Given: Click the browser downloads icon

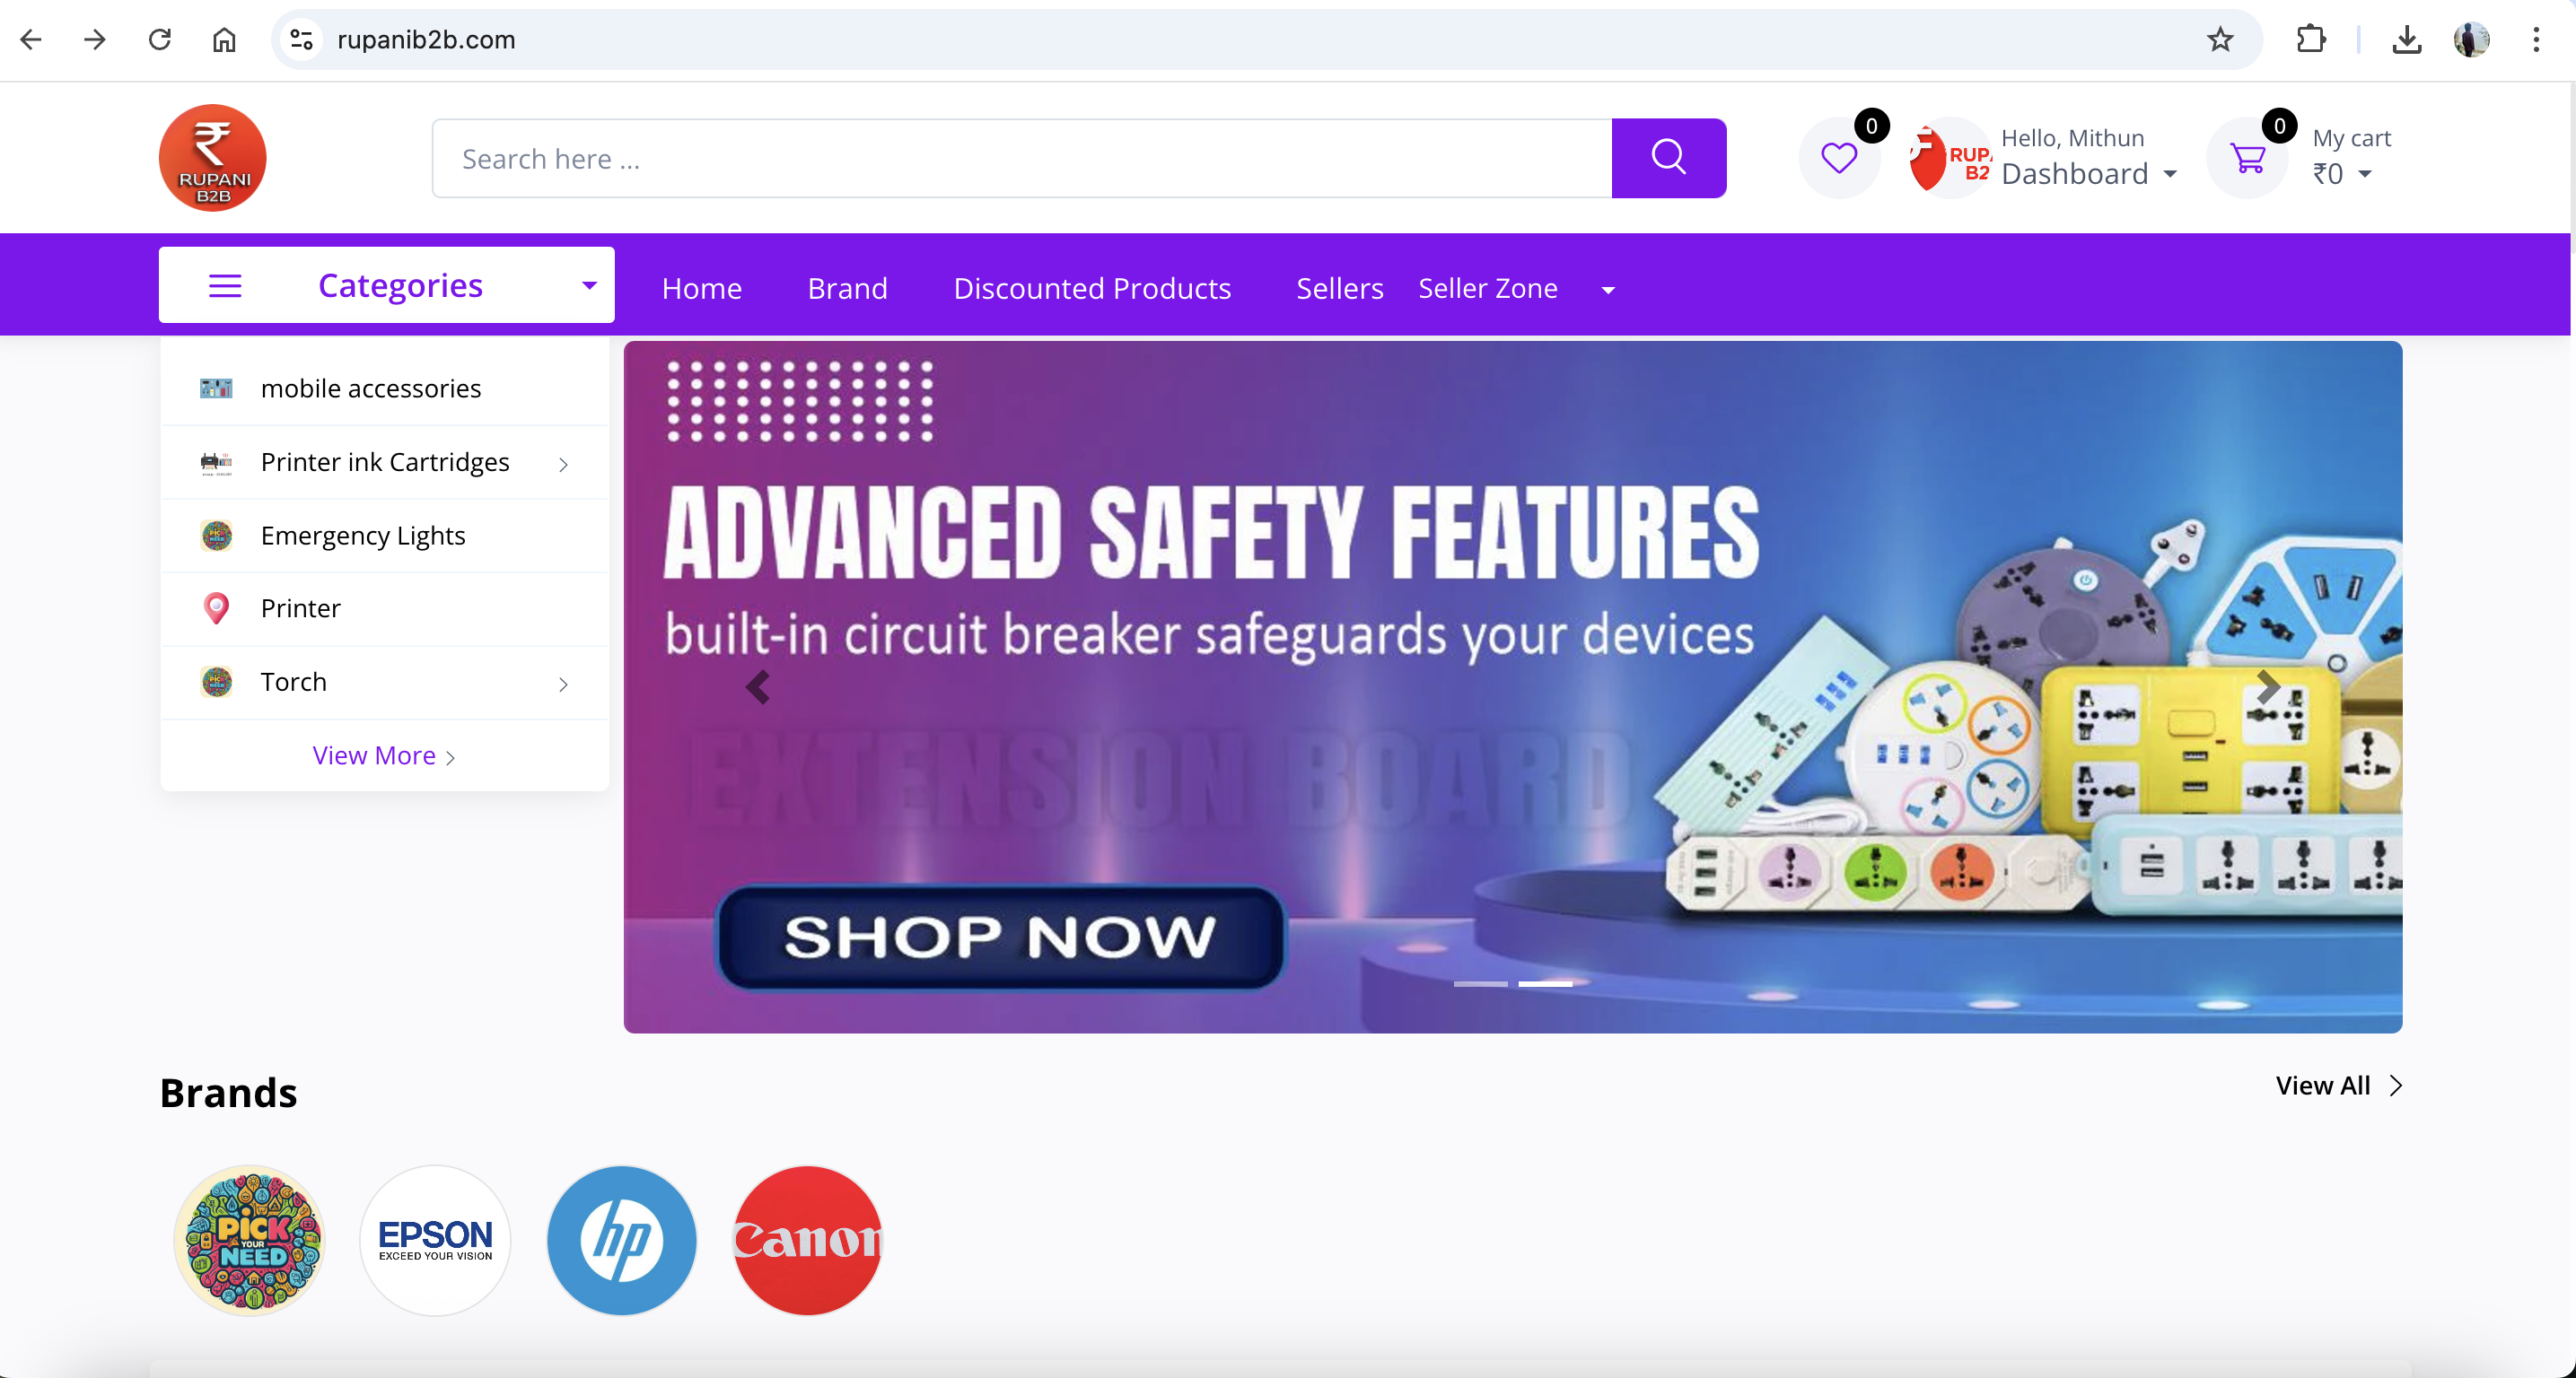Looking at the screenshot, I should tap(2407, 40).
